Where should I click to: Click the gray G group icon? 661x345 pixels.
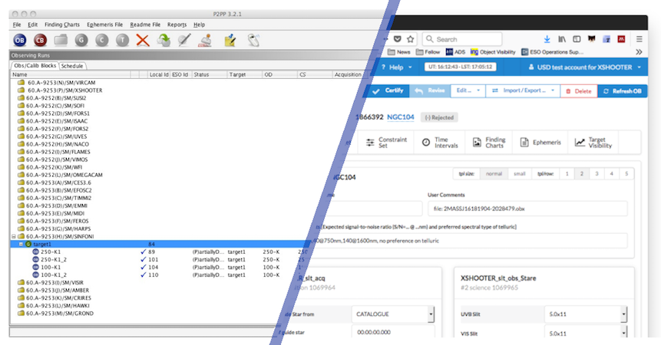click(x=81, y=40)
